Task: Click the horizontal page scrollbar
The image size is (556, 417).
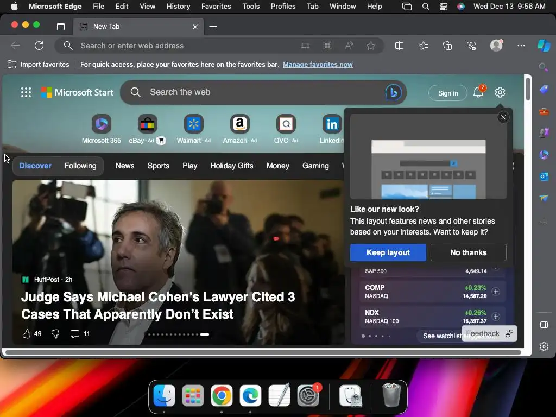Action: 263,352
